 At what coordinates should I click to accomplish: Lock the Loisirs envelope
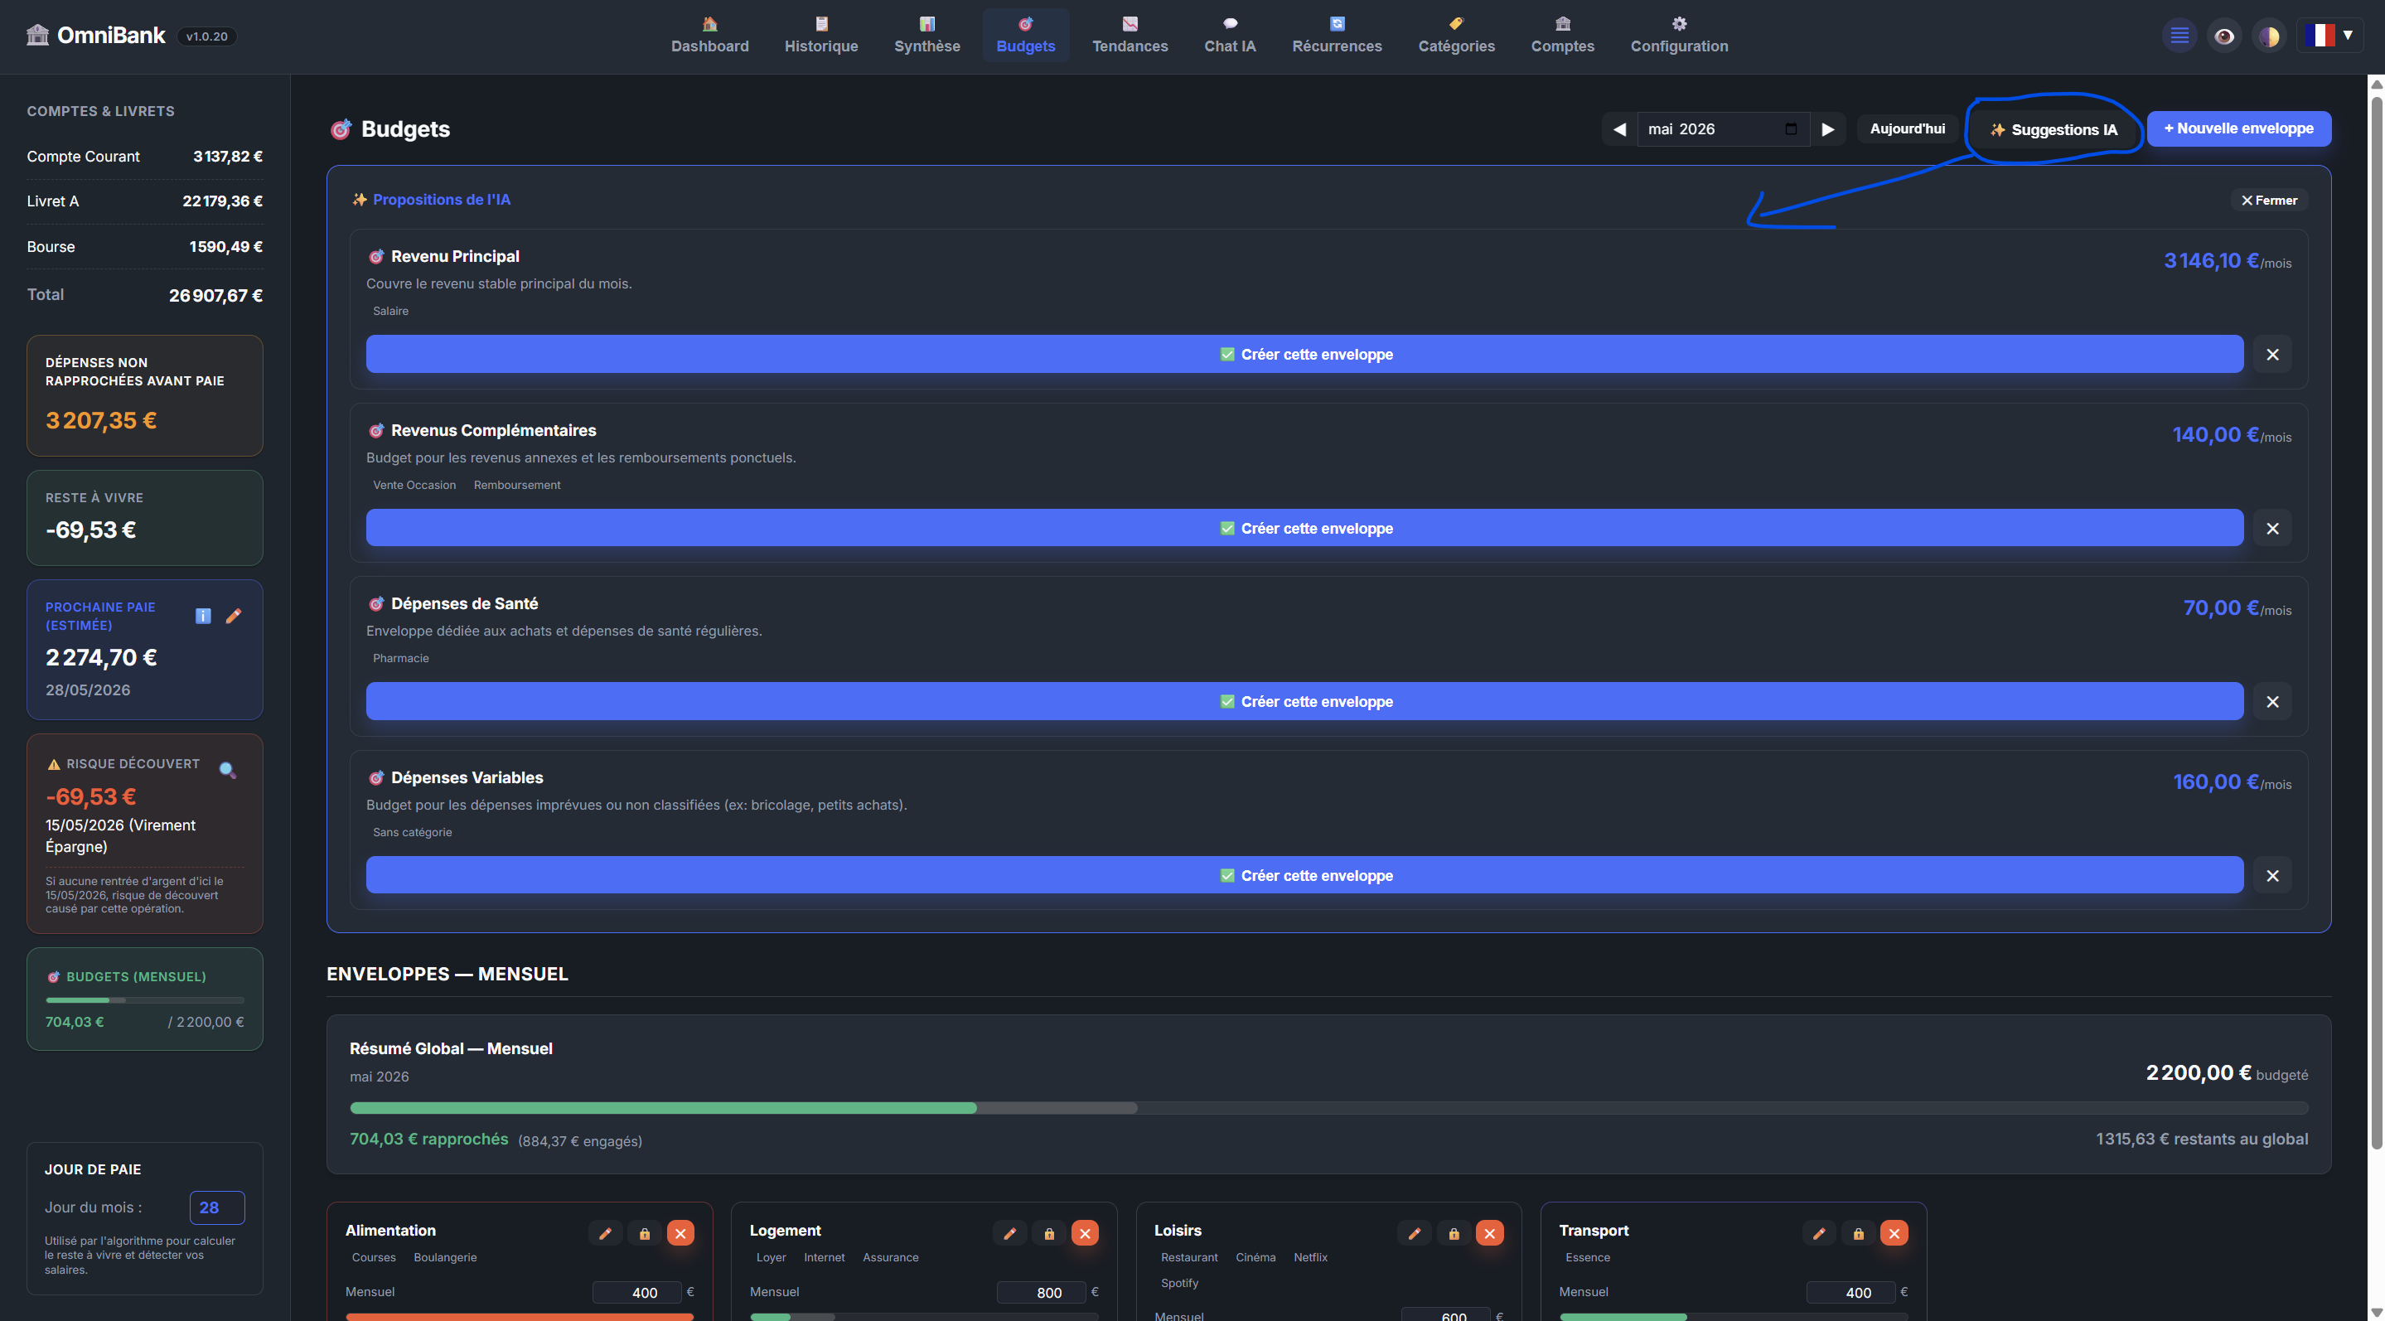(x=1454, y=1233)
